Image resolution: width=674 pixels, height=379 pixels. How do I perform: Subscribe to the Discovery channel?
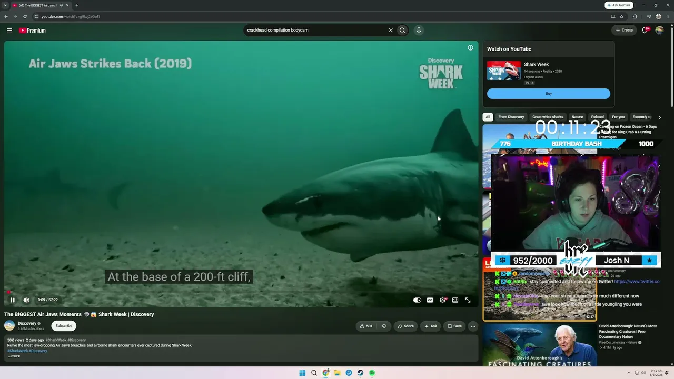point(64,326)
